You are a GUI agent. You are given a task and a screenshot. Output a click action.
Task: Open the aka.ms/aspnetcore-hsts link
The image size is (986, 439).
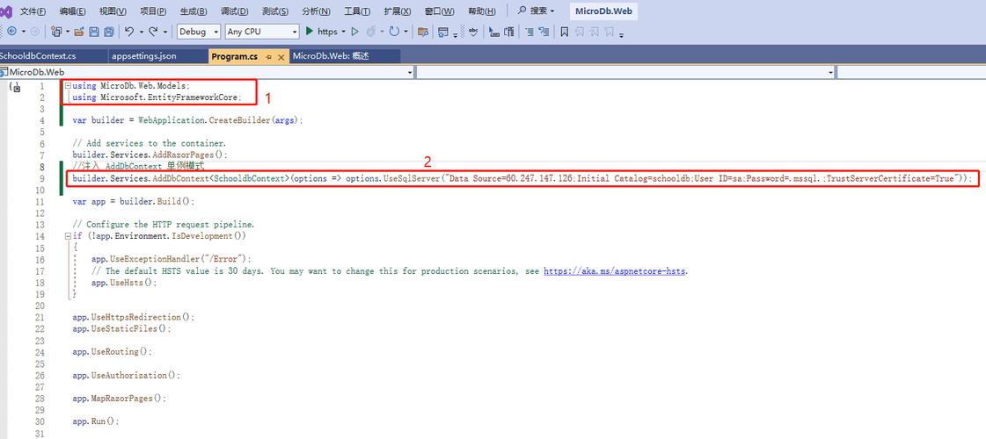(615, 271)
